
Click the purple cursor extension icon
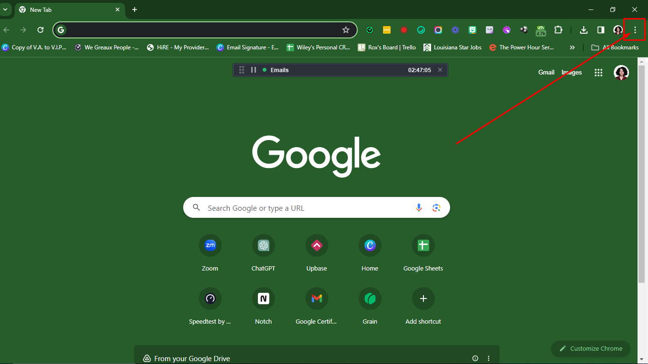click(507, 29)
